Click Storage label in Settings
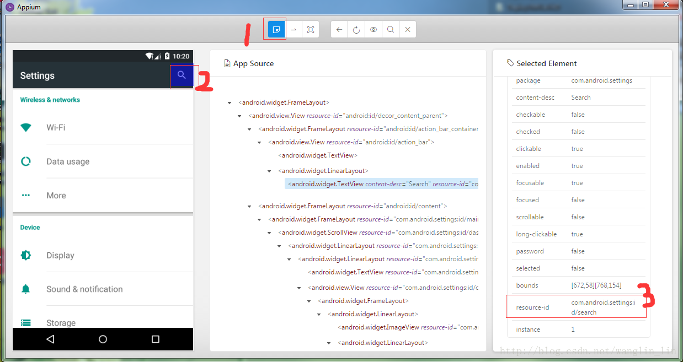Screen dimensions: 683x362 coord(61,323)
